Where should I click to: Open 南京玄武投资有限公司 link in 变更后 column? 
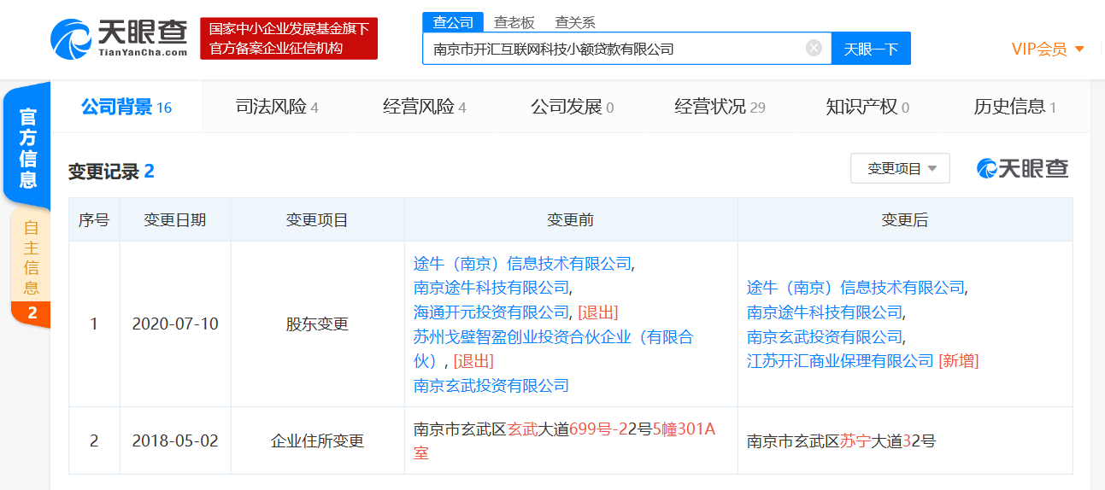click(825, 337)
